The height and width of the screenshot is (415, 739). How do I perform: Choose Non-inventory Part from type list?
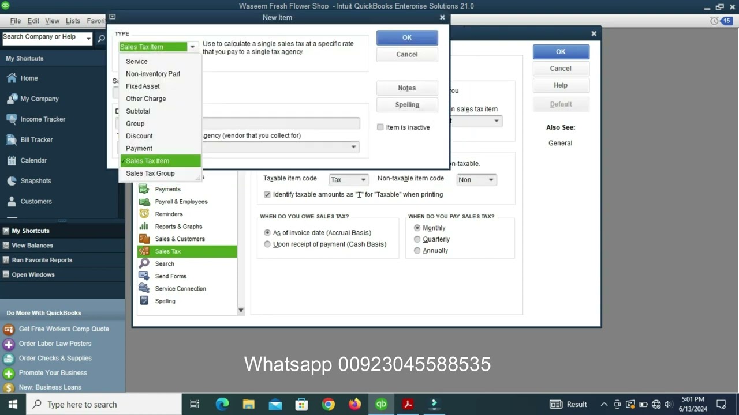160,74
